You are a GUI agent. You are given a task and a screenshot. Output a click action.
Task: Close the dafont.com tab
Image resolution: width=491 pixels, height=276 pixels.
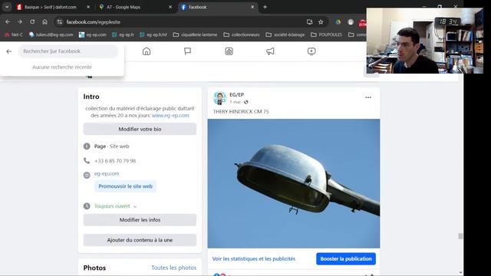[x=88, y=7]
